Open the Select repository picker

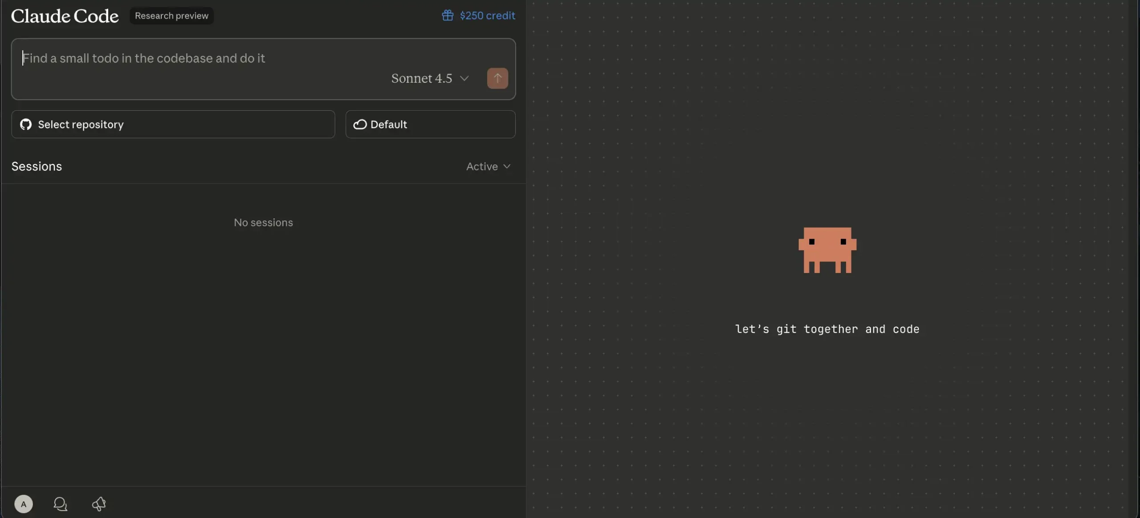(x=173, y=124)
